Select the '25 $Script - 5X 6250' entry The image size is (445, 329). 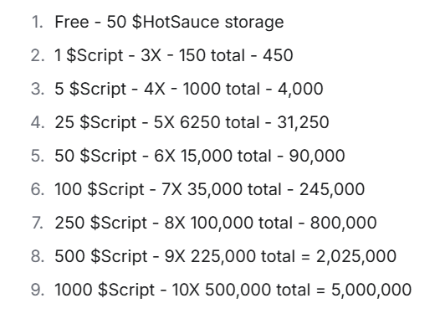point(192,122)
